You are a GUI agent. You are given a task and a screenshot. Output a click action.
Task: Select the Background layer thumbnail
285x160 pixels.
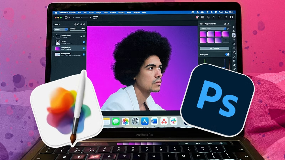point(58,54)
